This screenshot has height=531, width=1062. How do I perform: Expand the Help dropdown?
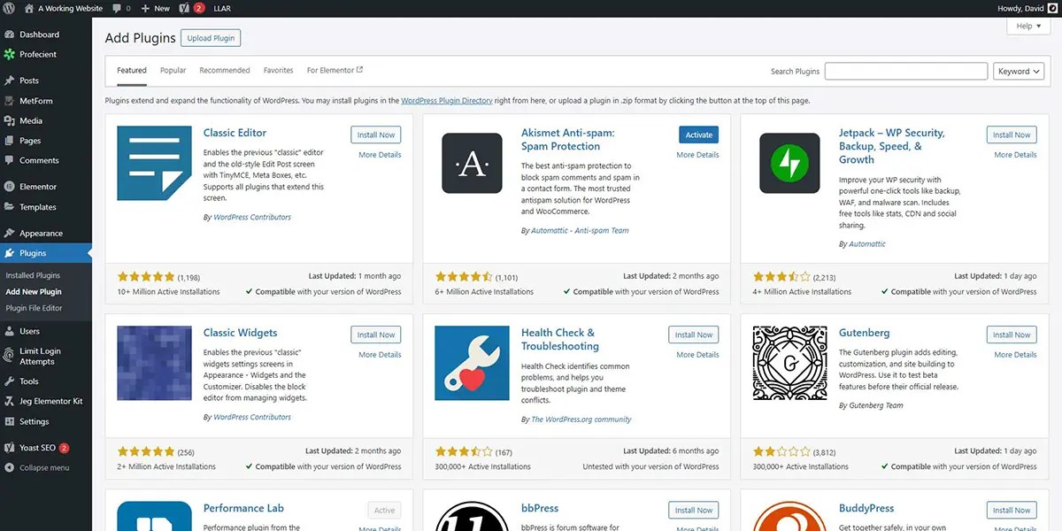[1027, 26]
